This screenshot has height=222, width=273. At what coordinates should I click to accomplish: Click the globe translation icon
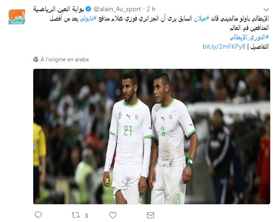pyautogui.click(x=36, y=59)
